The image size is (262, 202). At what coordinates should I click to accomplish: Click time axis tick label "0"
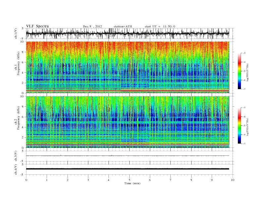26,180
